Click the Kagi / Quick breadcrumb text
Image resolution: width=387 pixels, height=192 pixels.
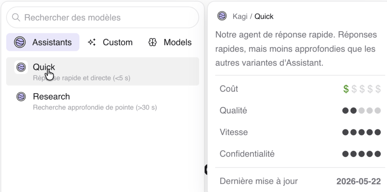pos(253,17)
